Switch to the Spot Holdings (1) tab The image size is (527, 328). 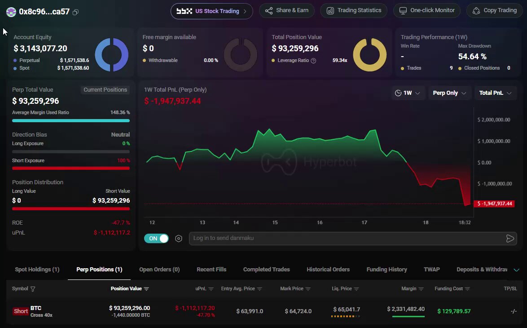coord(37,270)
